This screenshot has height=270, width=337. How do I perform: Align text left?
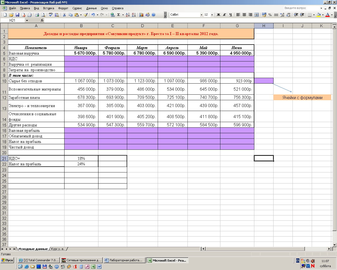(238, 15)
